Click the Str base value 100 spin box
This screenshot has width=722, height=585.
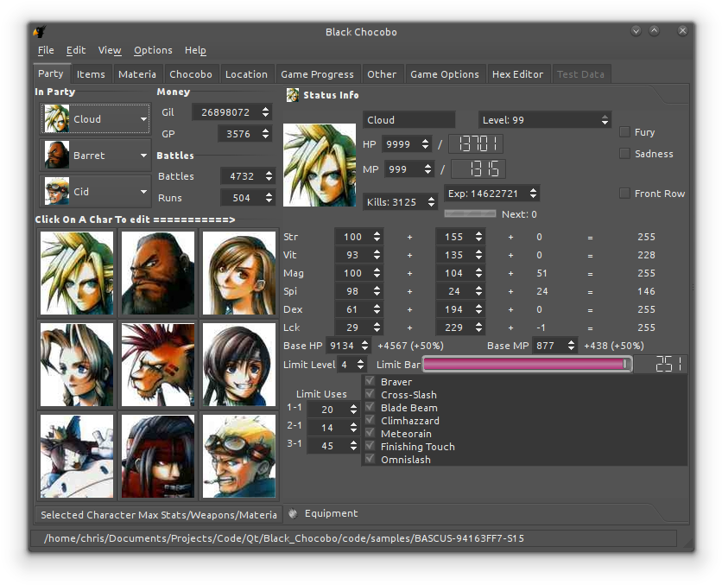(358, 236)
